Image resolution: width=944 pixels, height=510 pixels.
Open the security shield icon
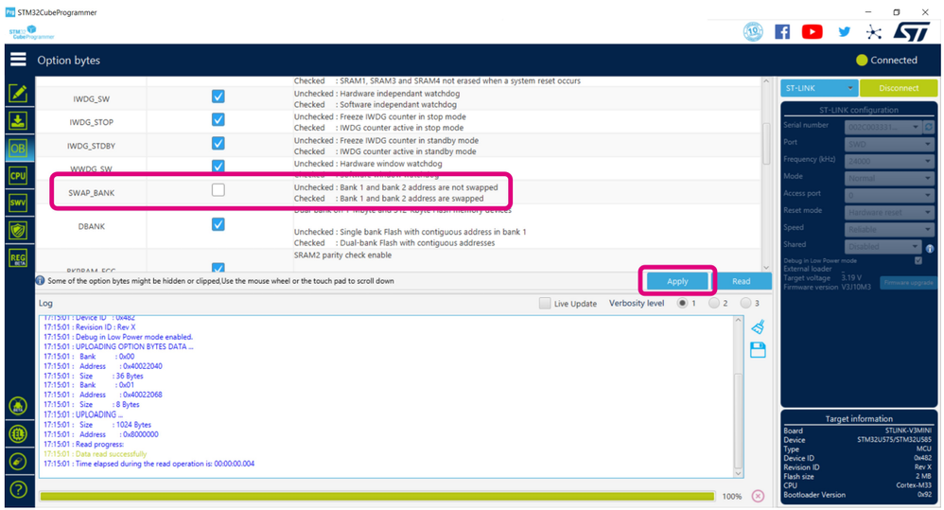pyautogui.click(x=18, y=231)
